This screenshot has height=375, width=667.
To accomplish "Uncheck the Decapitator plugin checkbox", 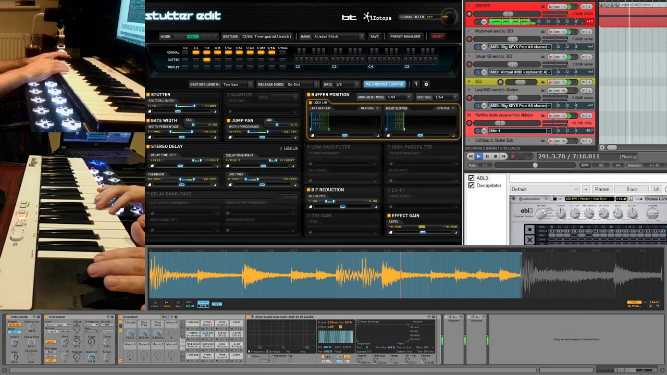I will (472, 185).
